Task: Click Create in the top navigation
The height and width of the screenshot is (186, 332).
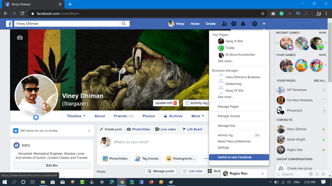Action: [211, 24]
